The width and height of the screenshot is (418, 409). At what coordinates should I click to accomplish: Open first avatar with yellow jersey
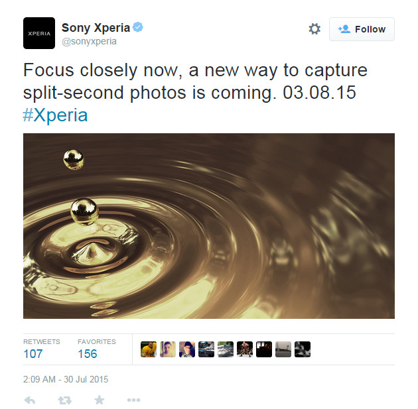click(149, 349)
